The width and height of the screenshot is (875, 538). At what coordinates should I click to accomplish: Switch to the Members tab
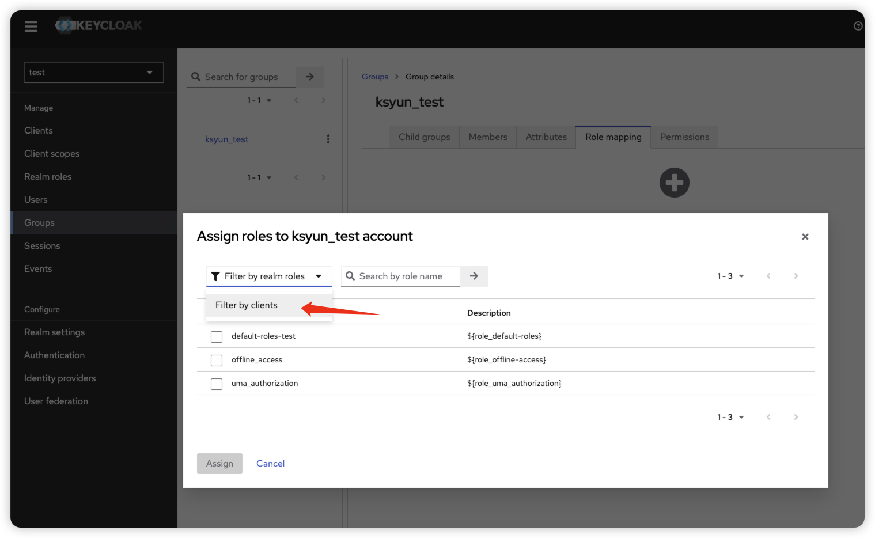click(487, 137)
